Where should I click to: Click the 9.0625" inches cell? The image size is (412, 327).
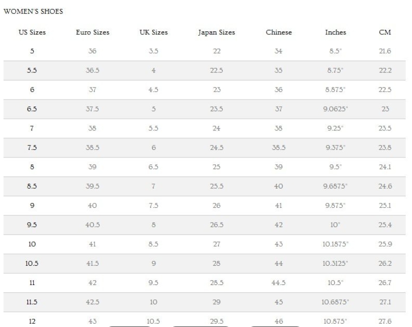click(335, 109)
